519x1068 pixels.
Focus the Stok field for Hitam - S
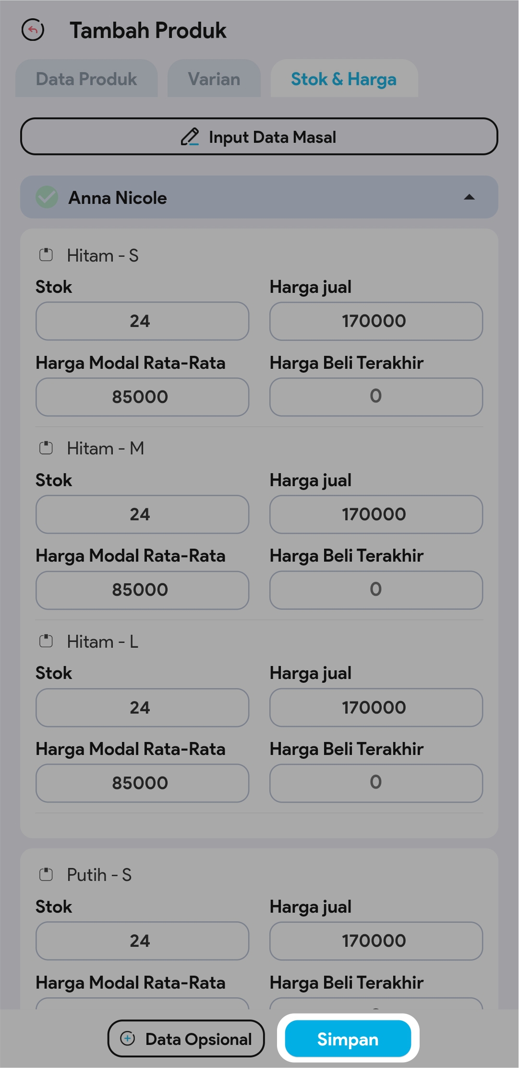click(142, 321)
